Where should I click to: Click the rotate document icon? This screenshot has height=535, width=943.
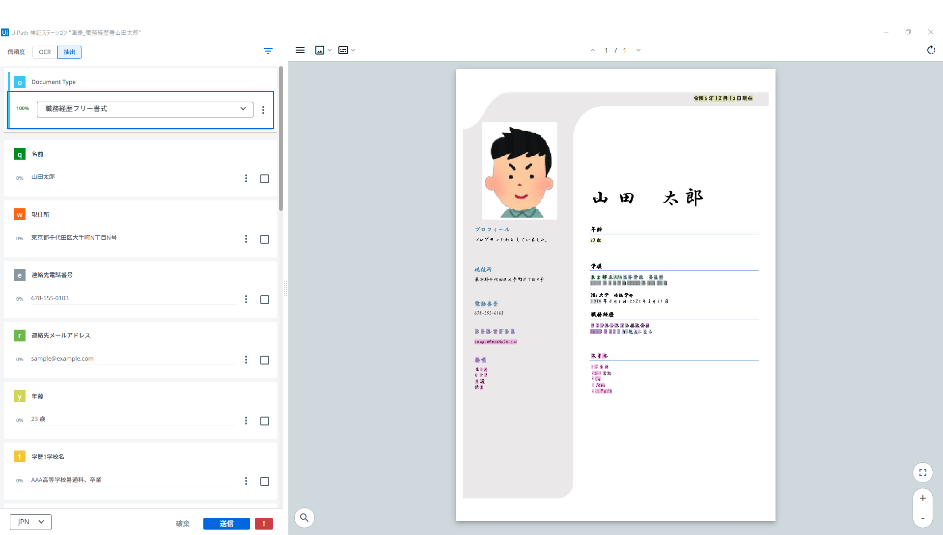(931, 50)
